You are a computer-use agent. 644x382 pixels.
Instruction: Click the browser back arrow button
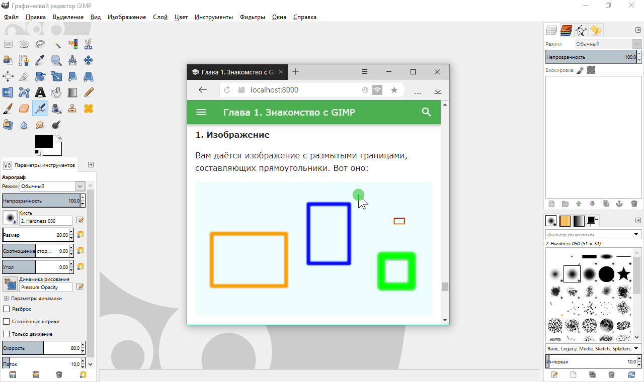click(203, 90)
